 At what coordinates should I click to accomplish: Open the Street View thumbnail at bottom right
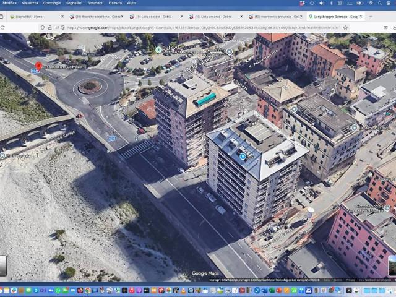tap(392, 265)
